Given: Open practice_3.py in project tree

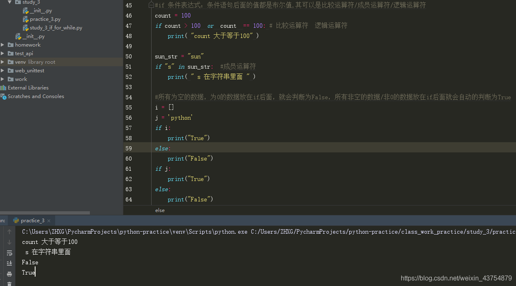Looking at the screenshot, I should click(45, 19).
